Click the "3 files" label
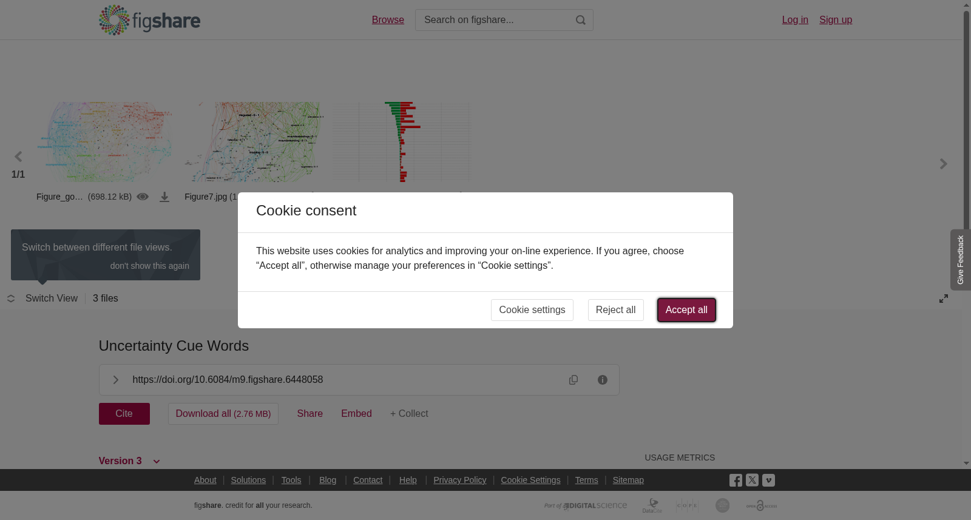The image size is (971, 520). tap(106, 299)
